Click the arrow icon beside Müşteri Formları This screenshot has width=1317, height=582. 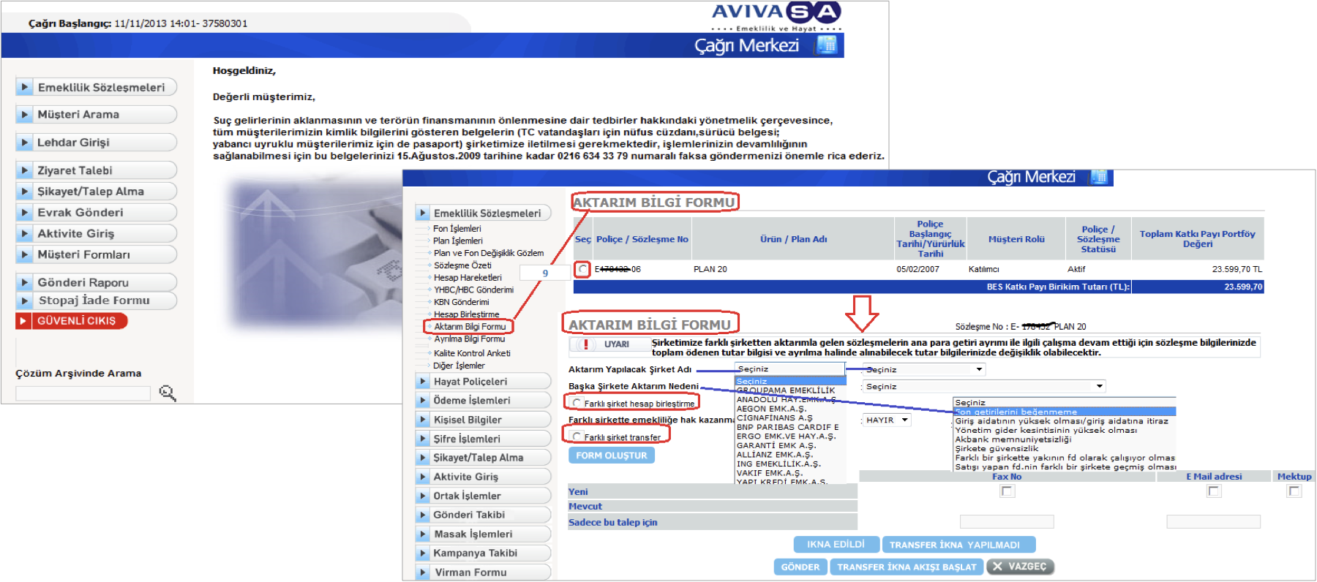[24, 254]
